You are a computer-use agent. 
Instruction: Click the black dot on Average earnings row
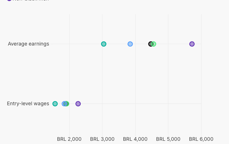coord(150,44)
